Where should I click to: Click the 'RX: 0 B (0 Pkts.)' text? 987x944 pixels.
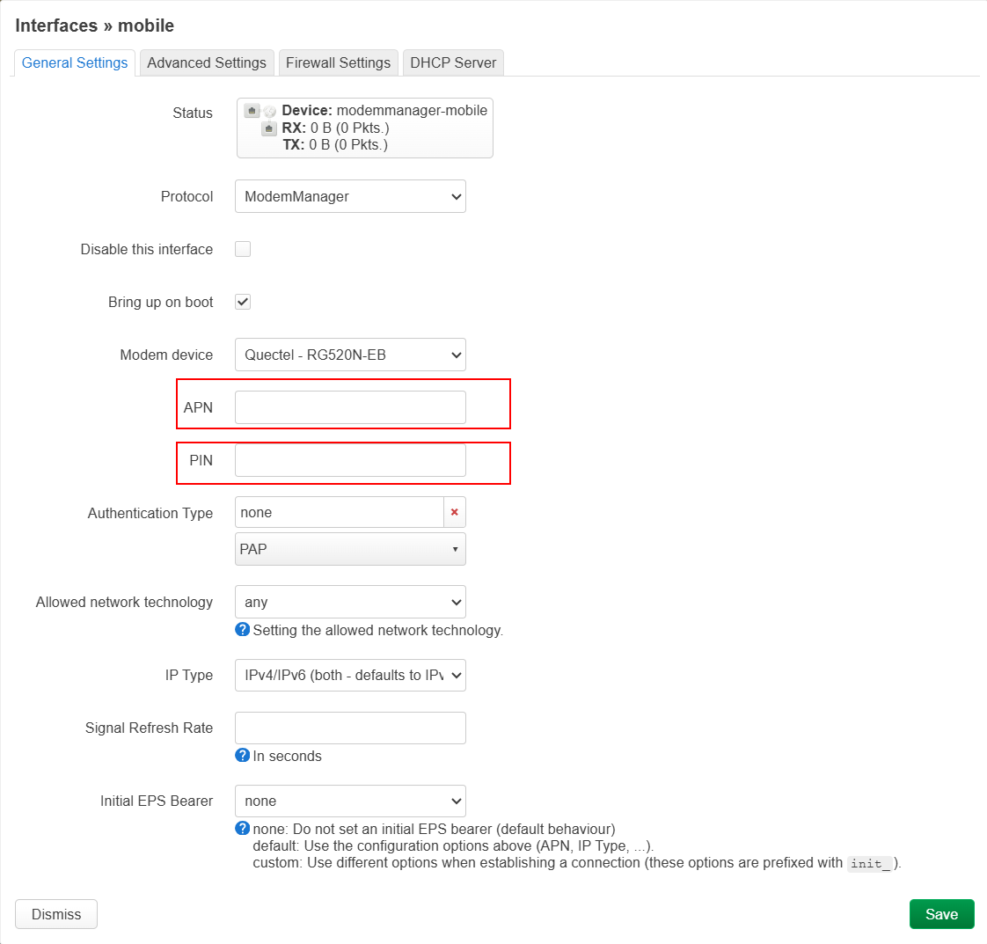coord(335,128)
